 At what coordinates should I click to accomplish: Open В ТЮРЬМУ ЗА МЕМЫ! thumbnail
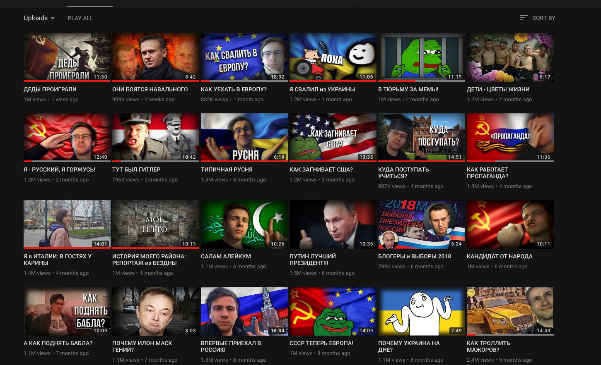click(x=422, y=57)
